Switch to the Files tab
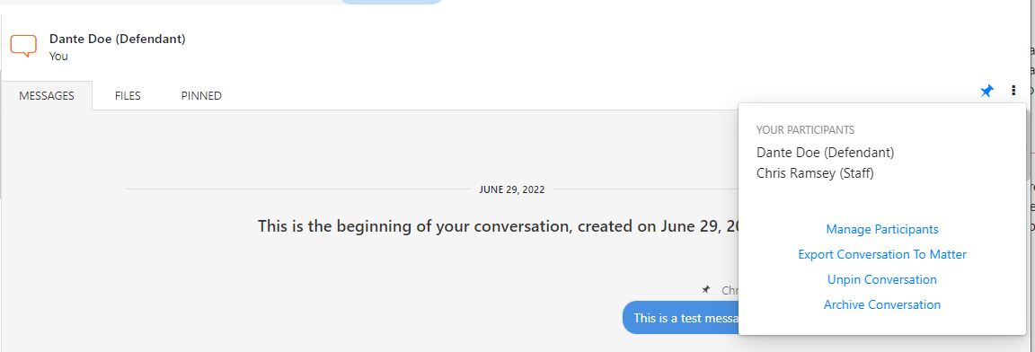The width and height of the screenshot is (1035, 352). pyautogui.click(x=128, y=95)
